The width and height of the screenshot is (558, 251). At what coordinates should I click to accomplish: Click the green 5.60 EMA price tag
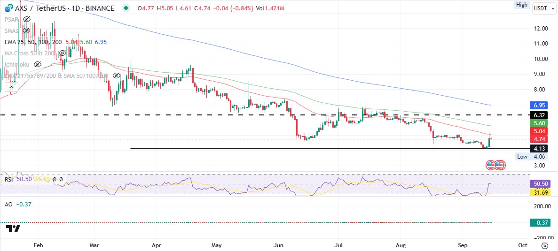540,123
